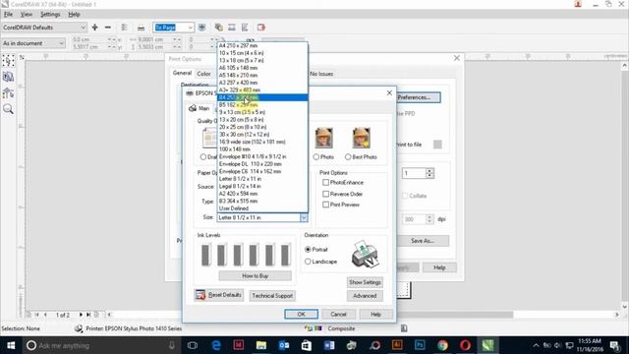Viewport: 629px width, 354px height.
Task: Select the Zoom magnifier tool
Action: tap(8, 109)
